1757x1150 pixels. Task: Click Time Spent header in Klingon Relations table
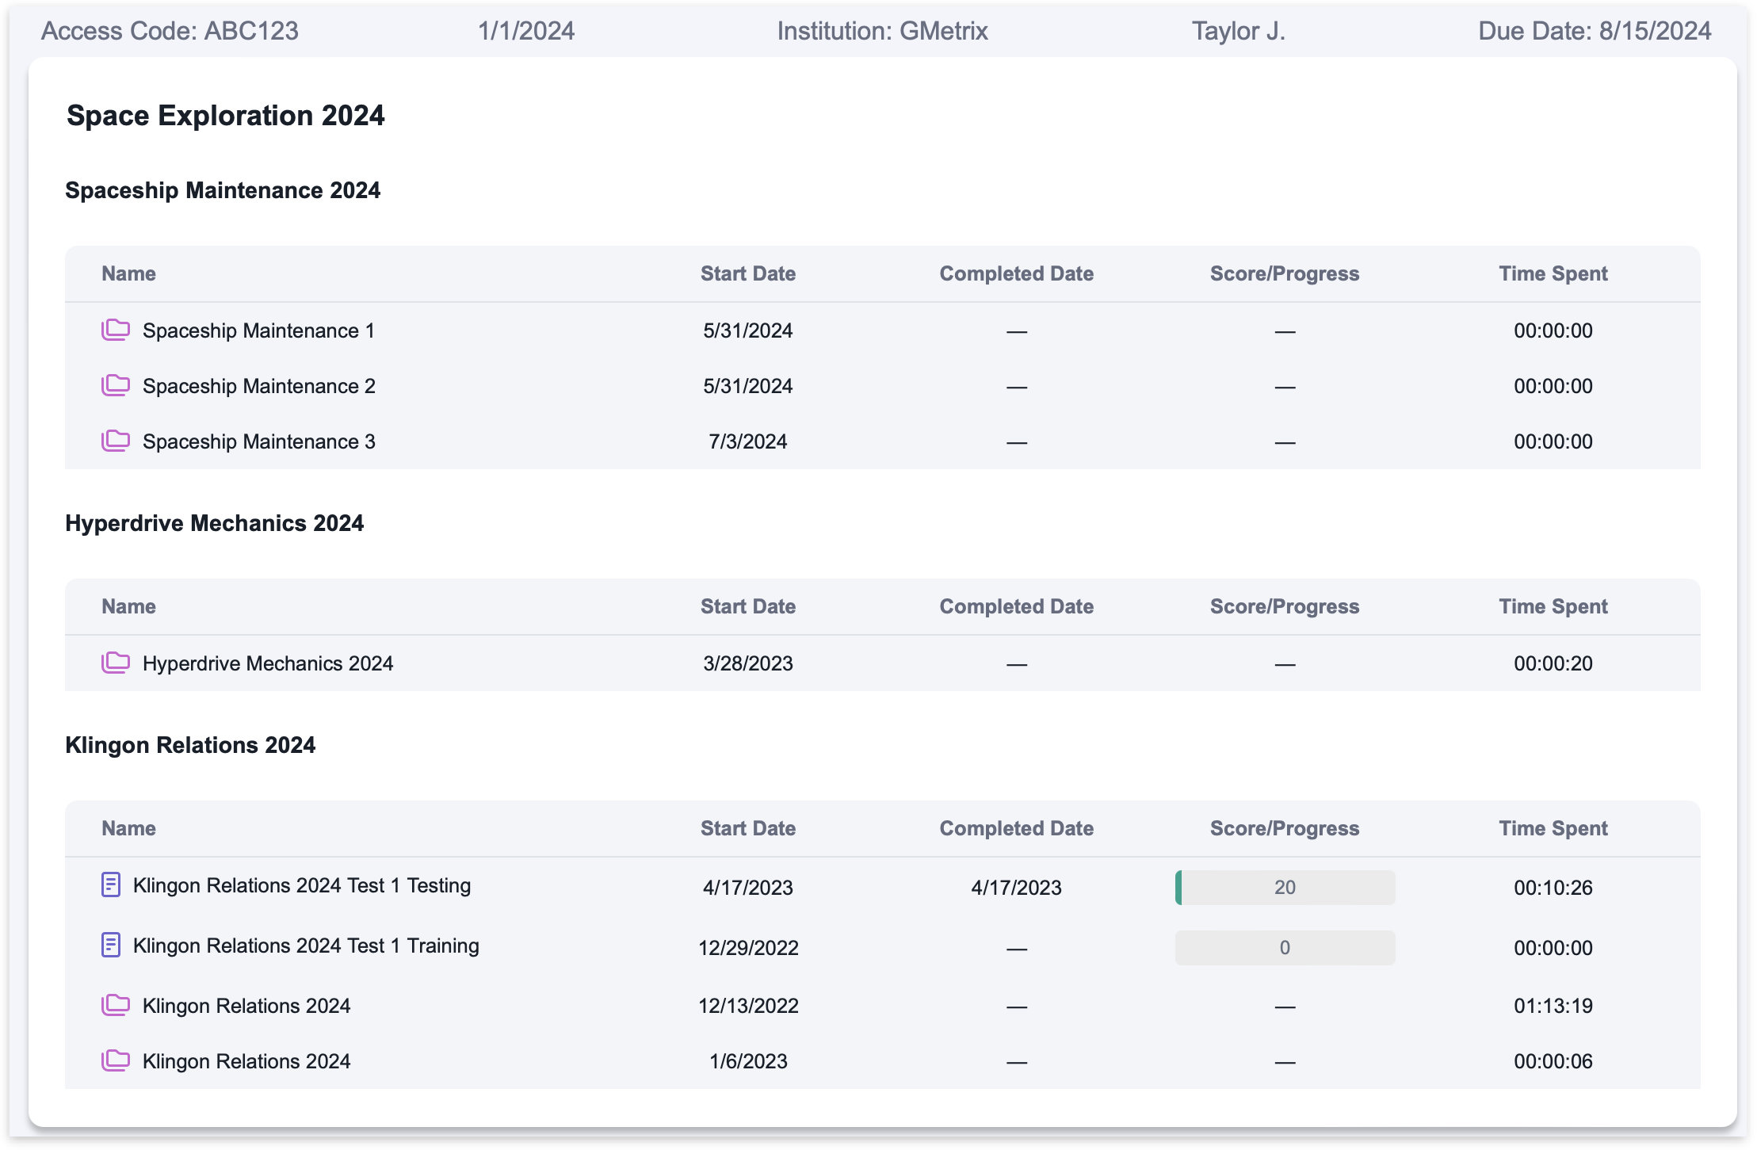tap(1553, 828)
